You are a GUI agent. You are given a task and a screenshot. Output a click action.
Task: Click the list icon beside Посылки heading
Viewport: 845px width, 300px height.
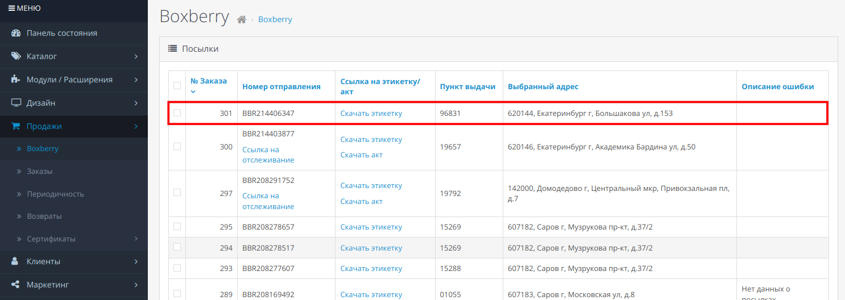173,49
